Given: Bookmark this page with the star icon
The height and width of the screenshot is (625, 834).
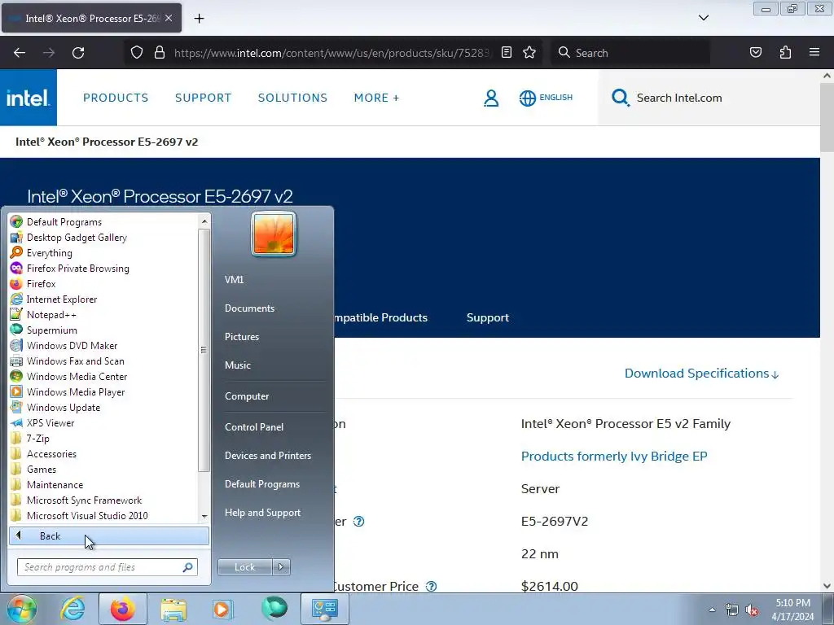Looking at the screenshot, I should pyautogui.click(x=529, y=52).
